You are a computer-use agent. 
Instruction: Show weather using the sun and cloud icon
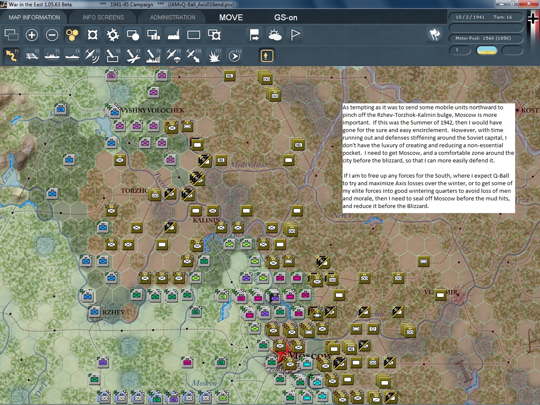coord(275,35)
